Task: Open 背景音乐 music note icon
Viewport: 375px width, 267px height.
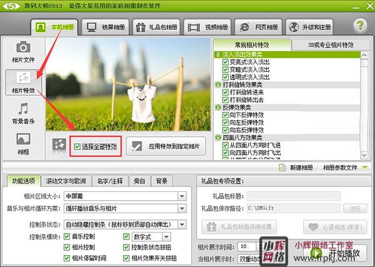Action: point(23,108)
